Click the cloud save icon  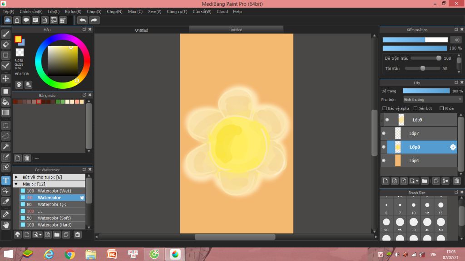[x=8, y=20]
